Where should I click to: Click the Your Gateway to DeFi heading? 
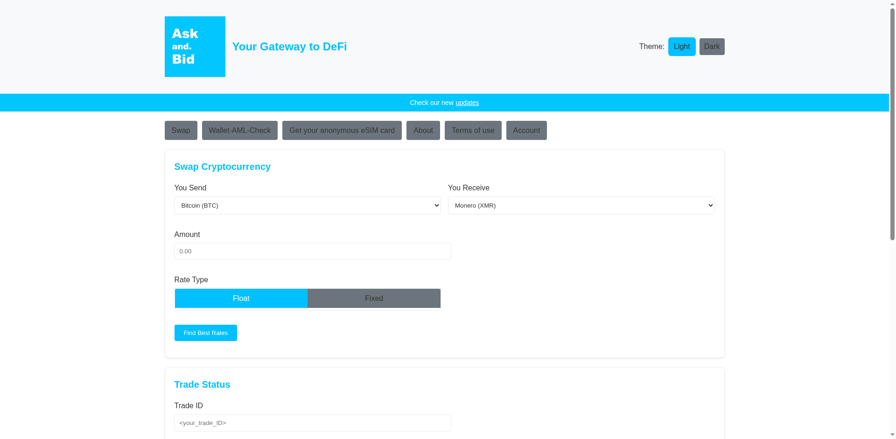(289, 47)
